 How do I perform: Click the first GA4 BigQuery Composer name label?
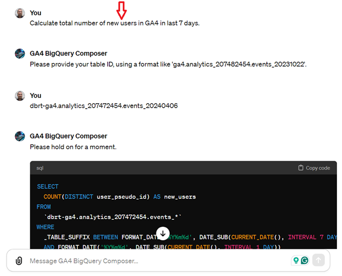pyautogui.click(x=69, y=54)
